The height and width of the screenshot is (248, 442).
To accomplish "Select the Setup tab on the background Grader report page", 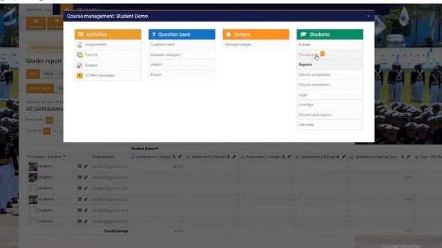I will coord(48,74).
